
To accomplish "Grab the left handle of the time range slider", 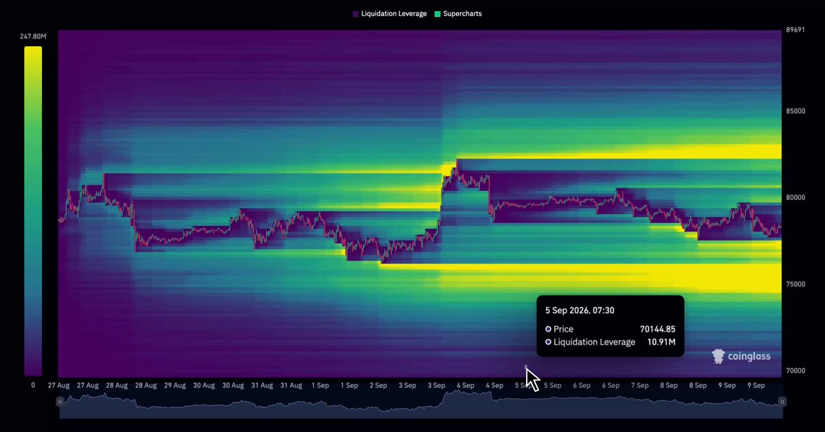I will point(60,401).
